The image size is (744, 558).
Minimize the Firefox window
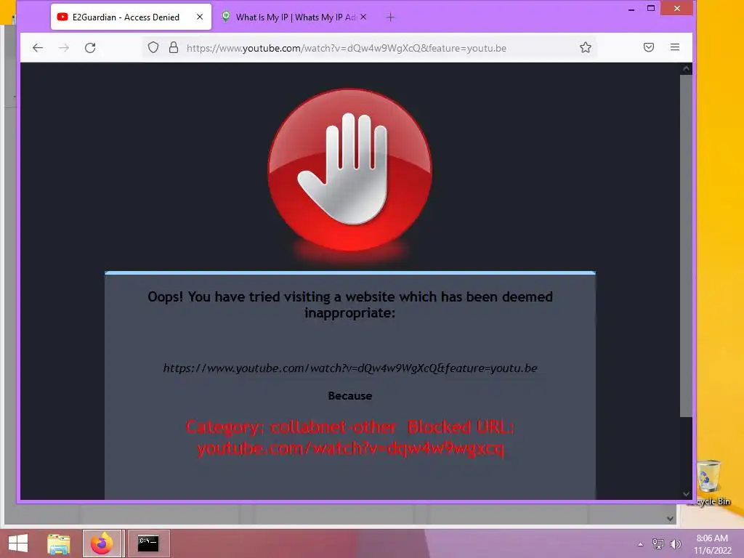pyautogui.click(x=631, y=9)
